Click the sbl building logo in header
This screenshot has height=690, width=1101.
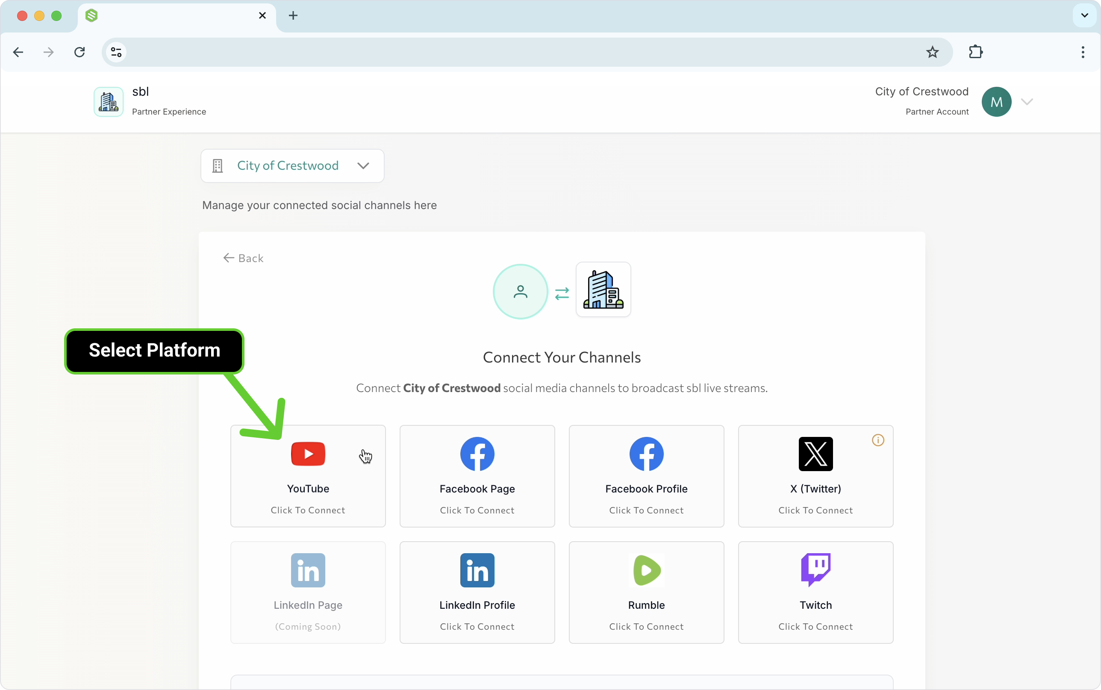[x=109, y=102]
